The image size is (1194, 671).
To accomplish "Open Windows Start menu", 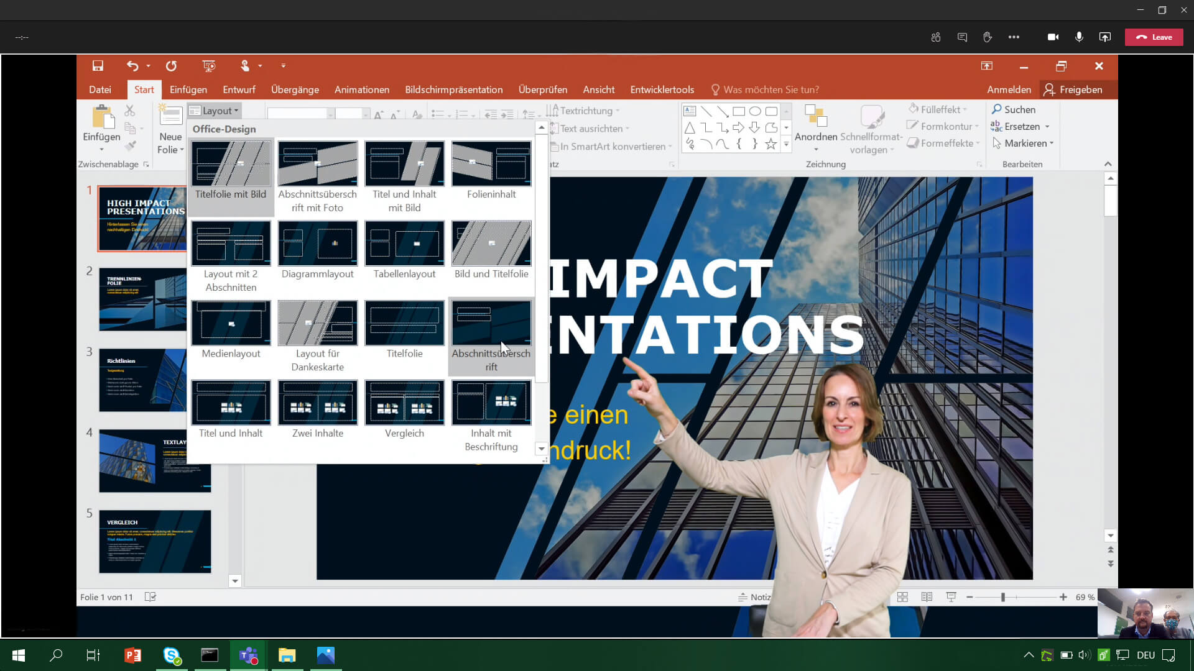I will click(19, 655).
